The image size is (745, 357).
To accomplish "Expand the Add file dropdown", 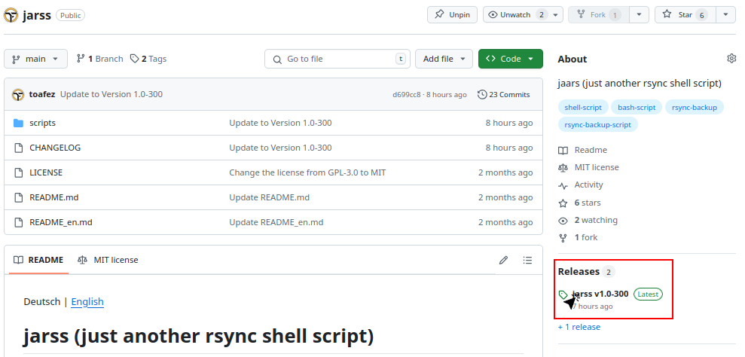I will coord(444,59).
